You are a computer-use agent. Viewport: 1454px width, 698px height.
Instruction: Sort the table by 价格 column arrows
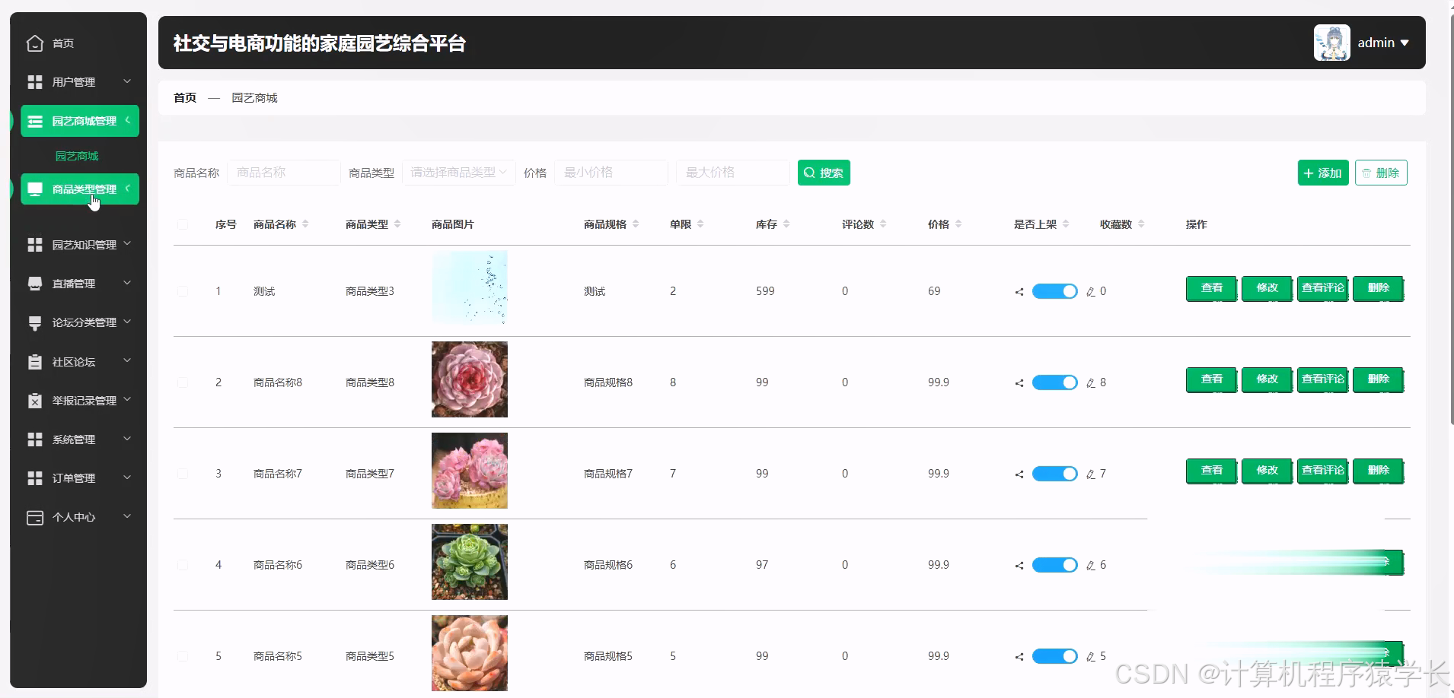[960, 224]
